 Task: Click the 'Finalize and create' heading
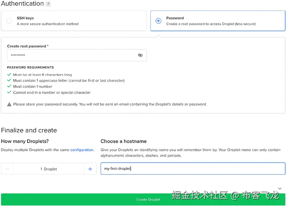tap(29, 130)
